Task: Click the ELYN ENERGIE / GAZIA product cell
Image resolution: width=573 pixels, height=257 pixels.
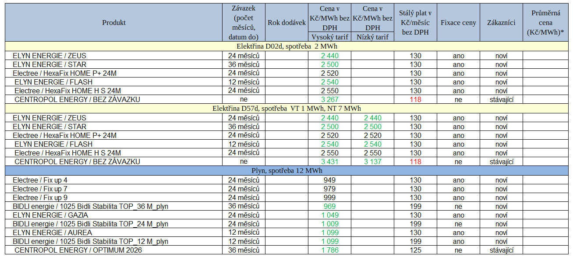Action: pos(50,215)
